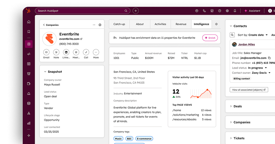Click the plus create button in top bar

click(x=136, y=11)
